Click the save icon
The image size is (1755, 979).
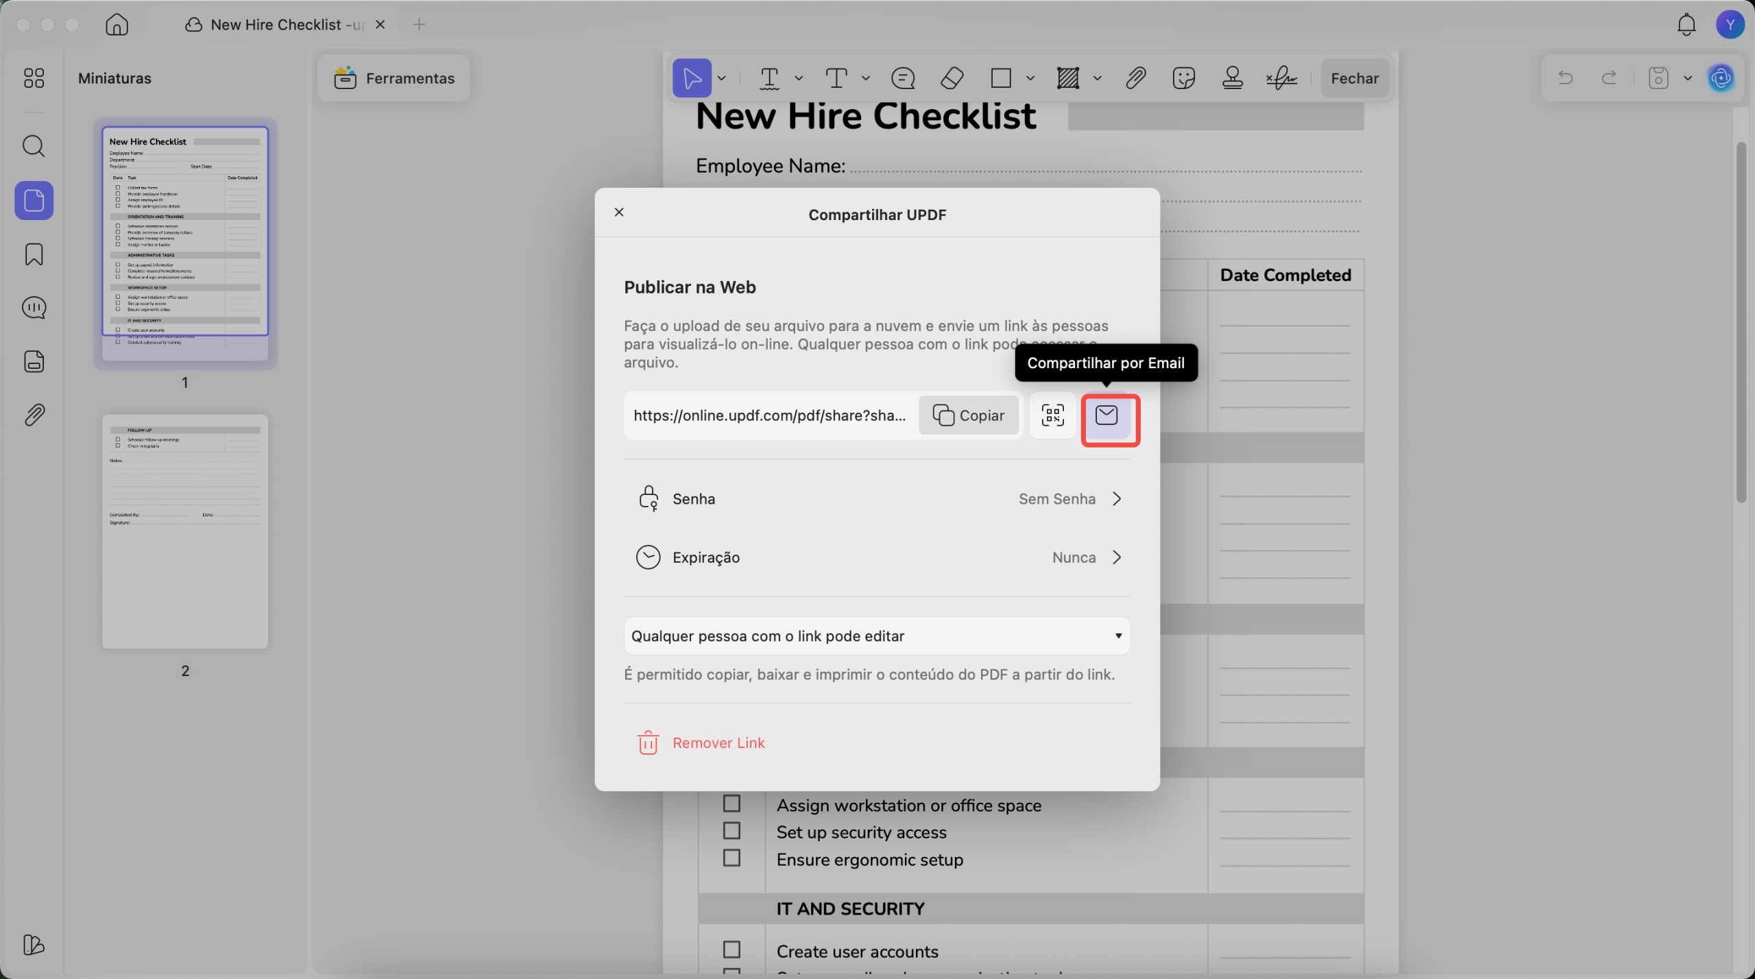[x=1658, y=78]
